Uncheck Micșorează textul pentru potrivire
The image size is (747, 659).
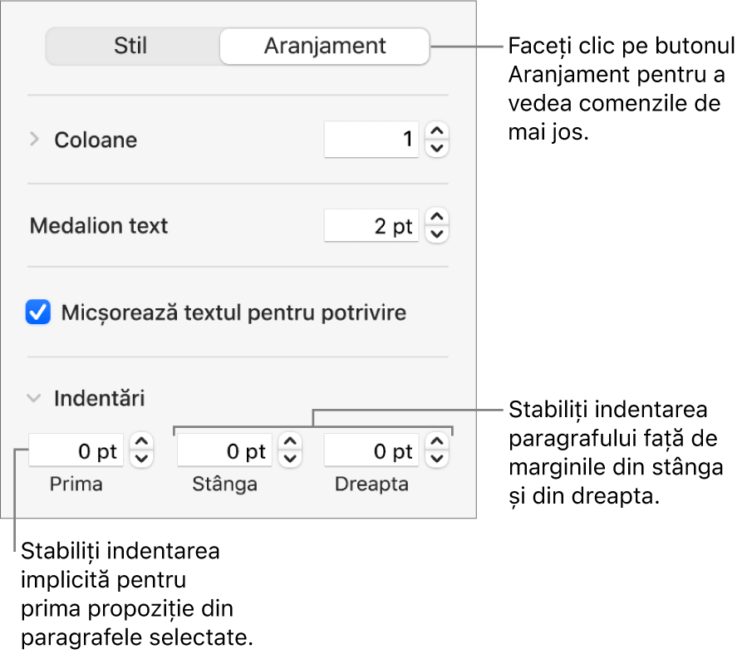[39, 313]
